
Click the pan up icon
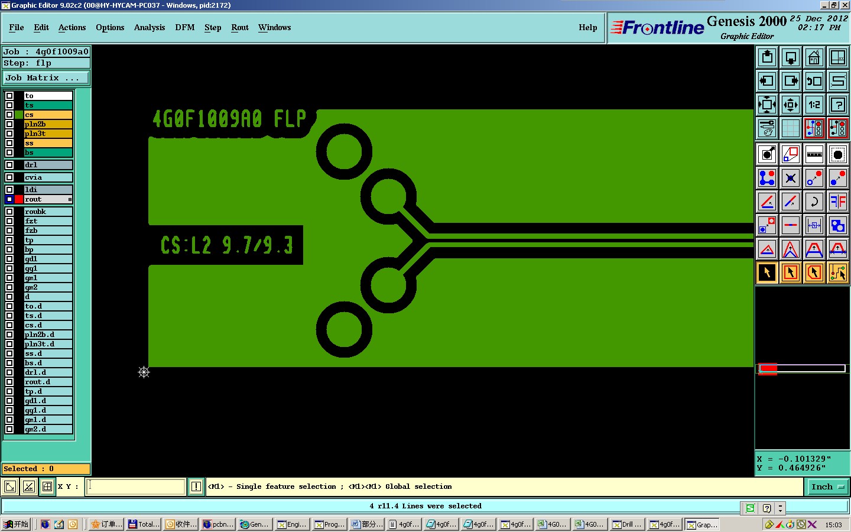767,57
